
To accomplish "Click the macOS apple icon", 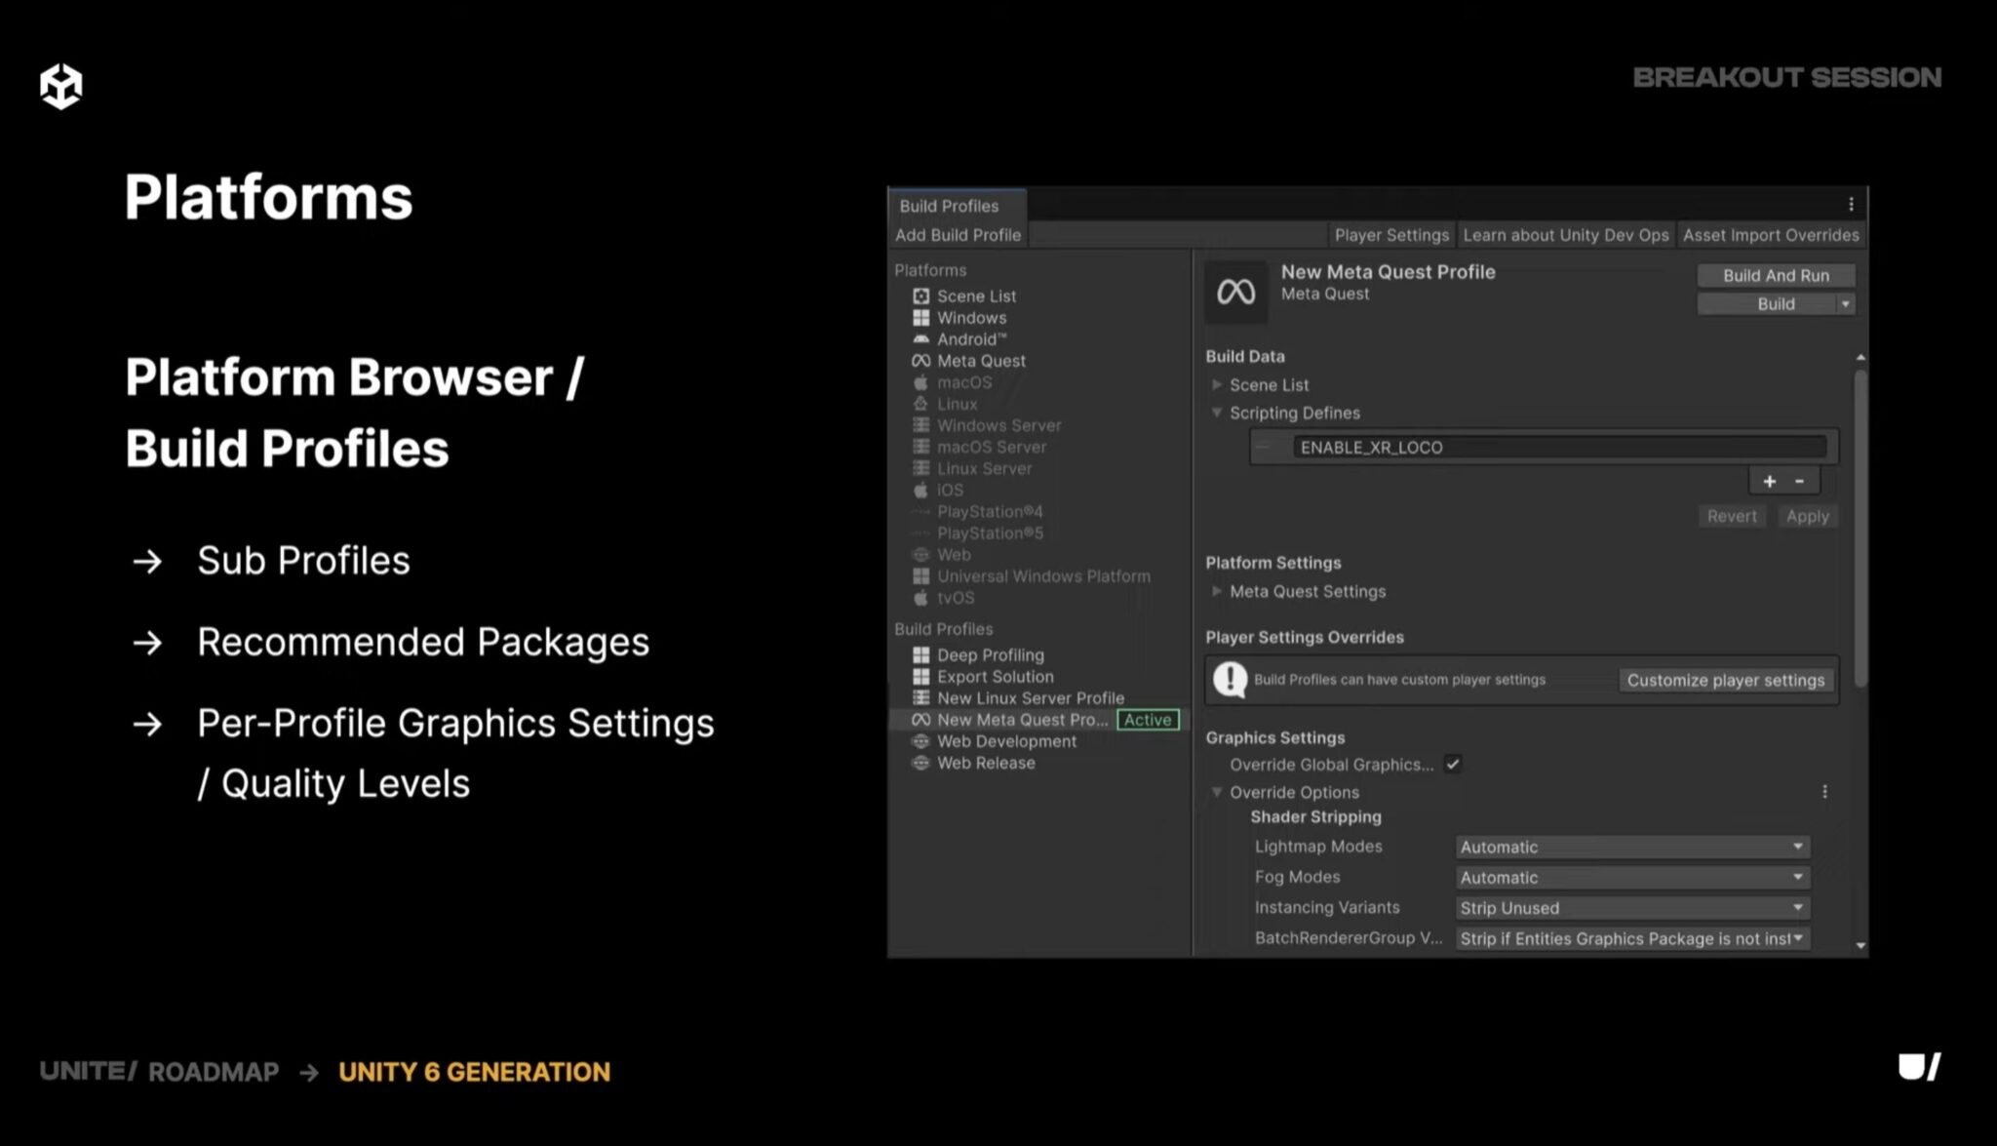I will (920, 381).
